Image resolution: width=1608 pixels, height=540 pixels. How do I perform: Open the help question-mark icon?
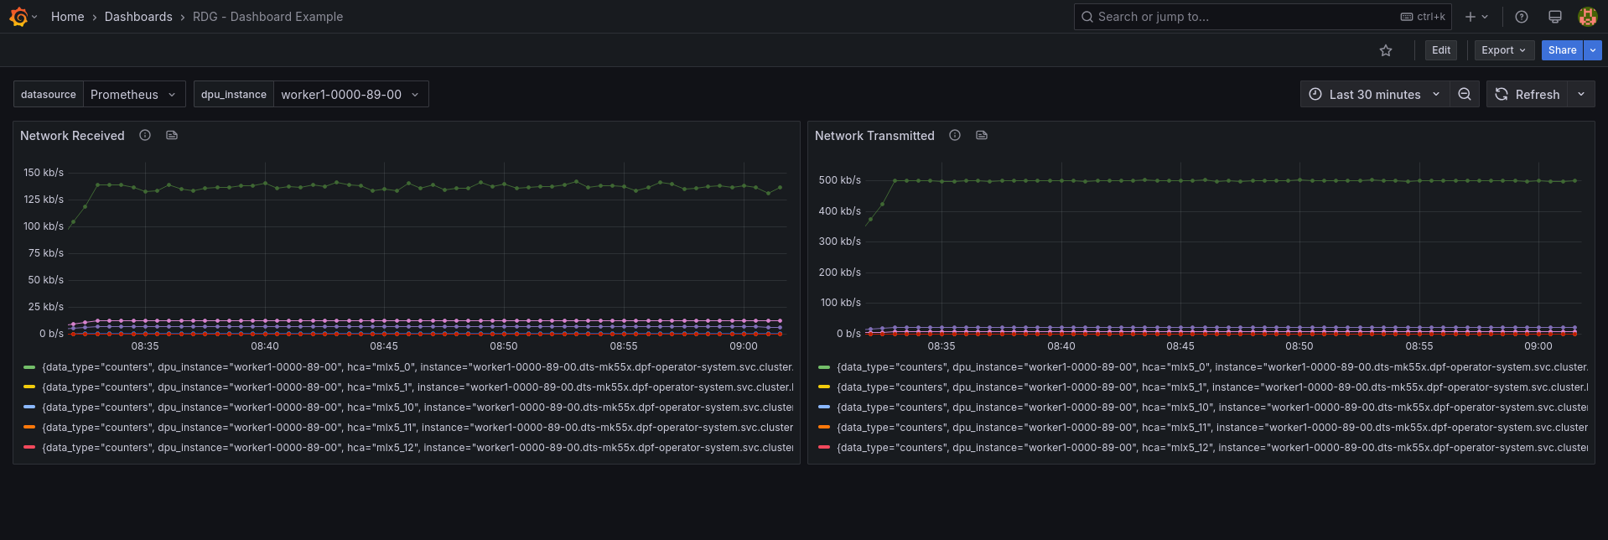(x=1522, y=17)
